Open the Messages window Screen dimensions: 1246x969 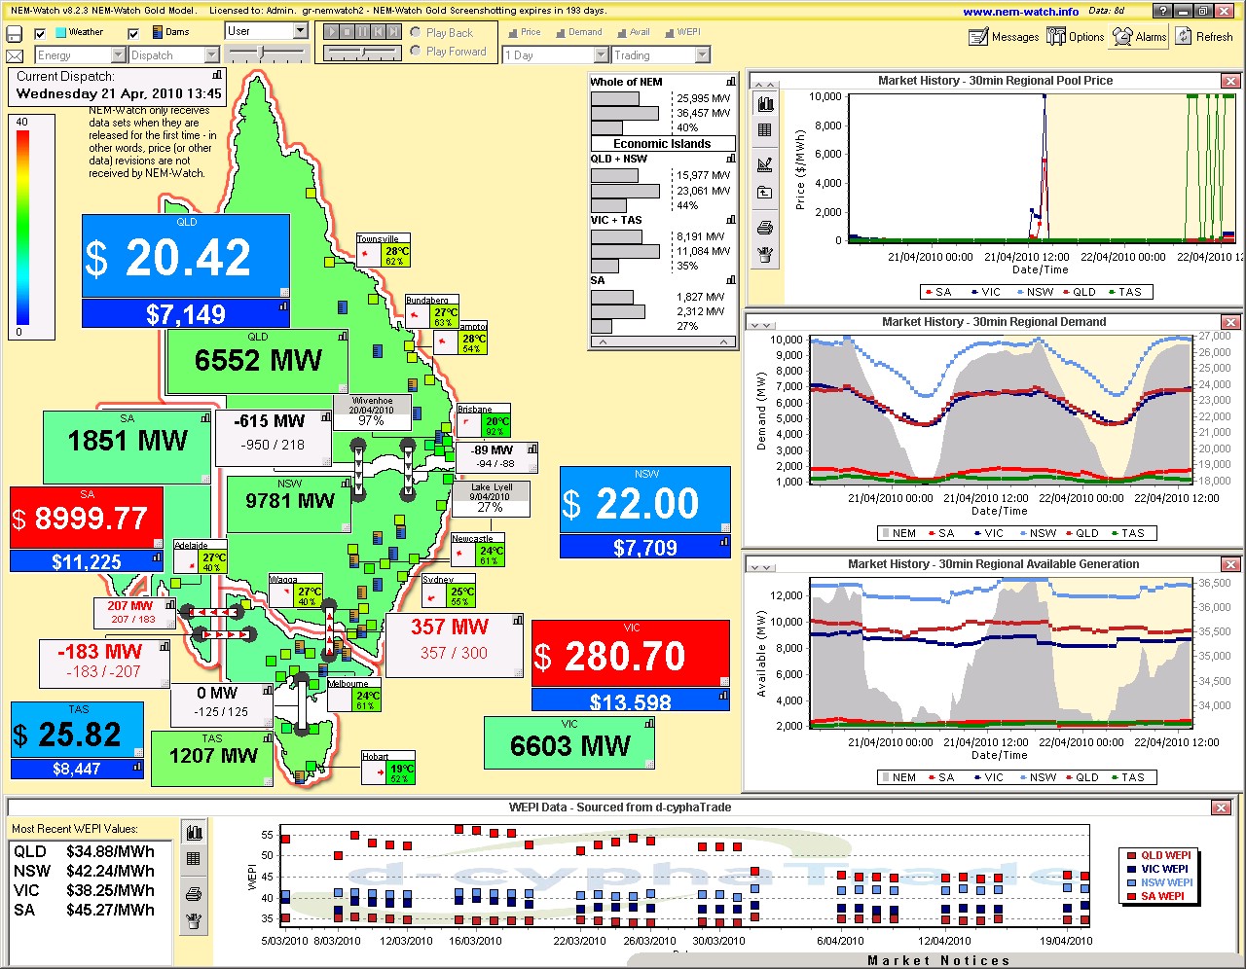coord(1004,37)
